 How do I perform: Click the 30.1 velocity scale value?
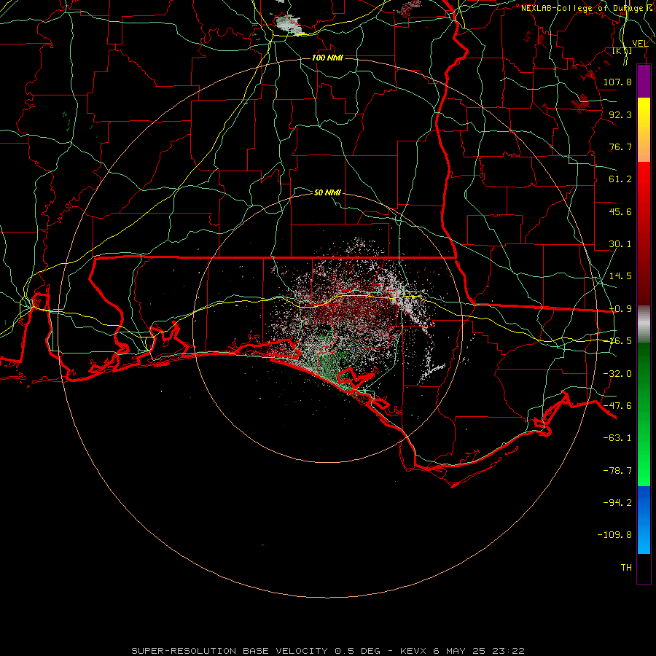[620, 244]
